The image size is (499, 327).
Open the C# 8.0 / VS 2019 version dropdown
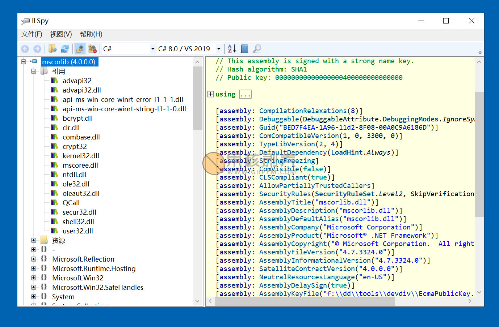point(189,49)
